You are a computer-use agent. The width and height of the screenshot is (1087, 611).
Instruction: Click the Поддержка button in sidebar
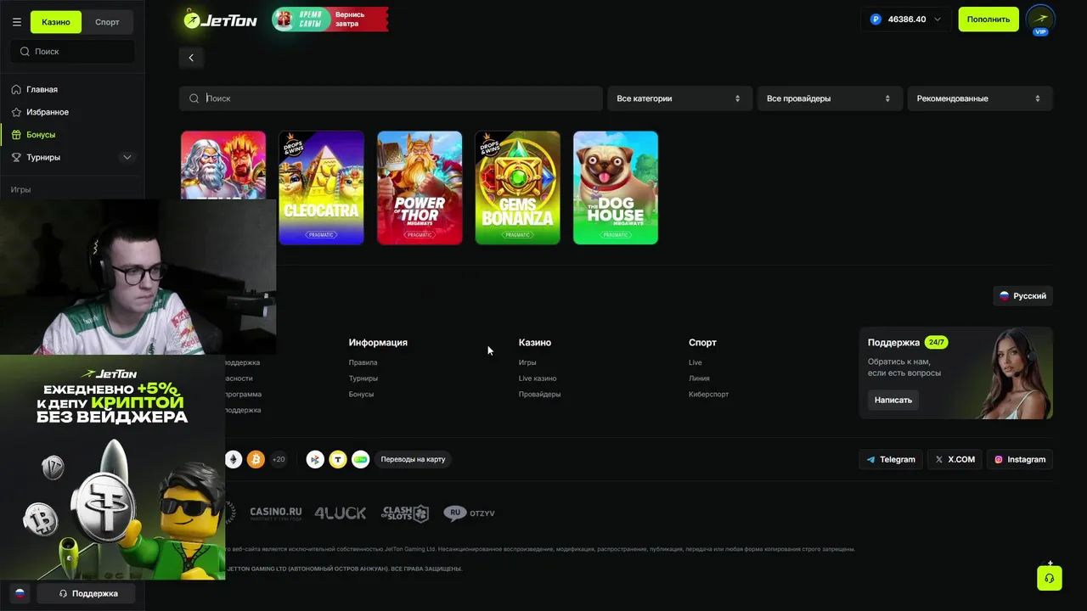click(x=87, y=593)
